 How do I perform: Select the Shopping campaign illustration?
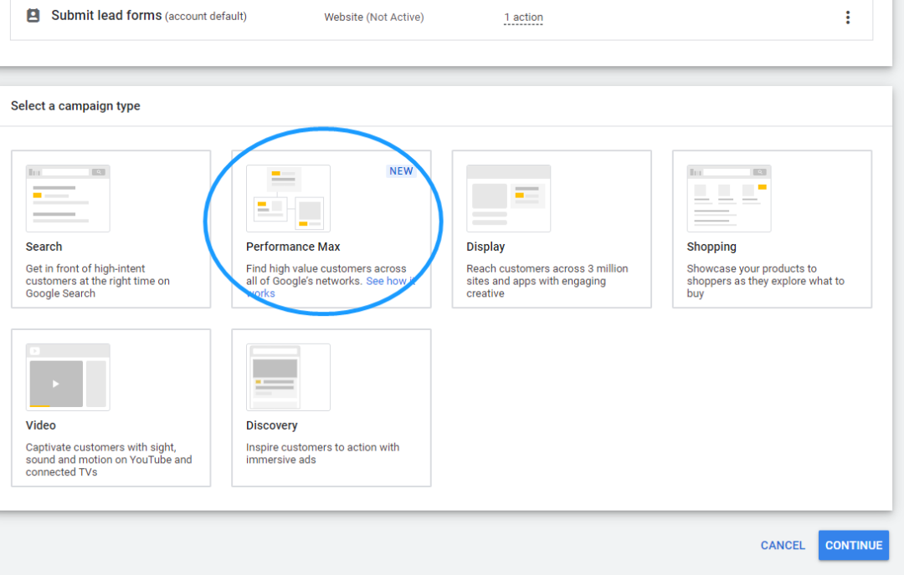coord(729,199)
